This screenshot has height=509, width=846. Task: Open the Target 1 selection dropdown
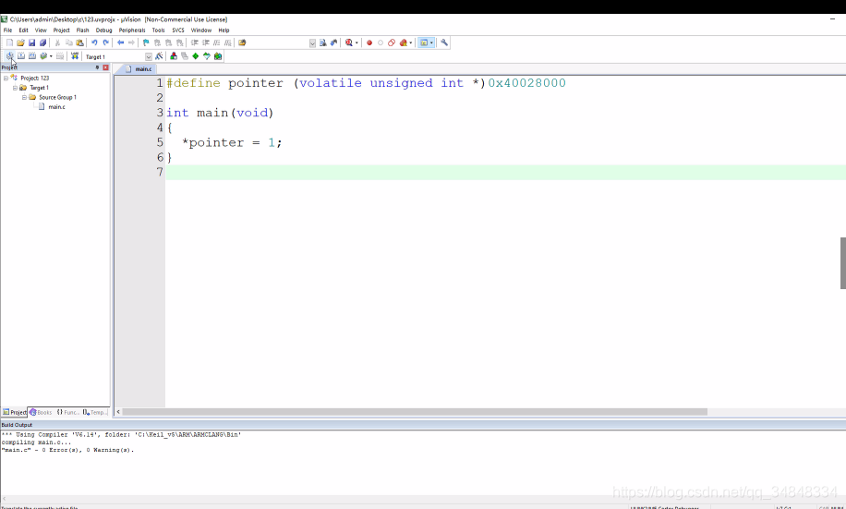coord(149,56)
